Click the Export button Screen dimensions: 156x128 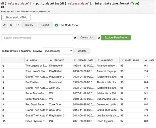pyautogui.click(x=45, y=25)
